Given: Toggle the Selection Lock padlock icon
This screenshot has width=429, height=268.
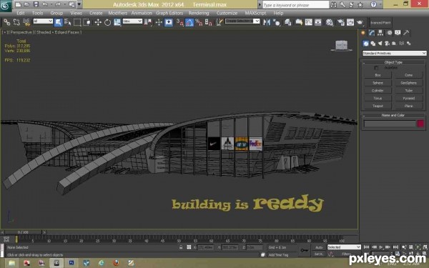Looking at the screenshot, I should tap(181, 247).
